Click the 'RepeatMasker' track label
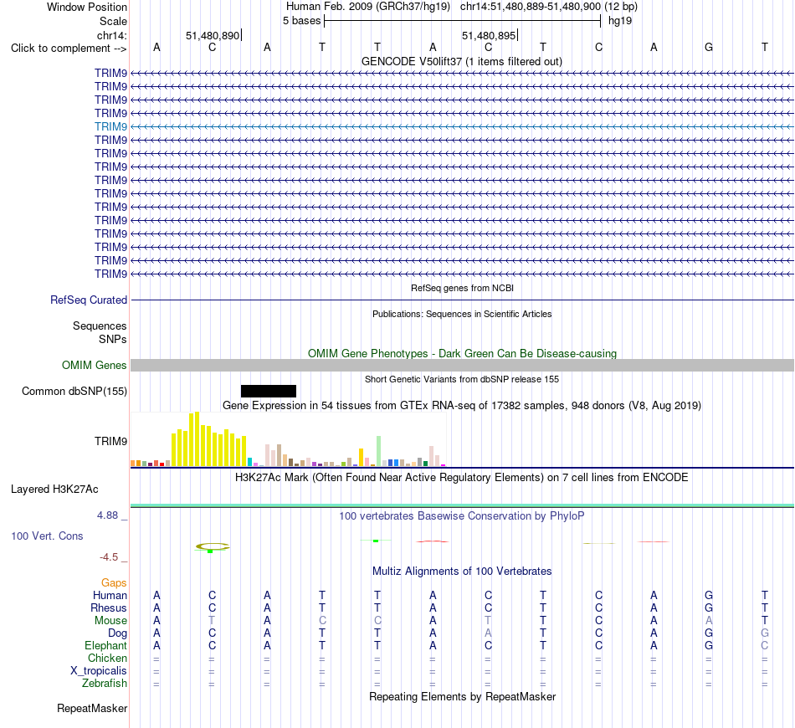This screenshot has width=795, height=728. click(x=92, y=708)
